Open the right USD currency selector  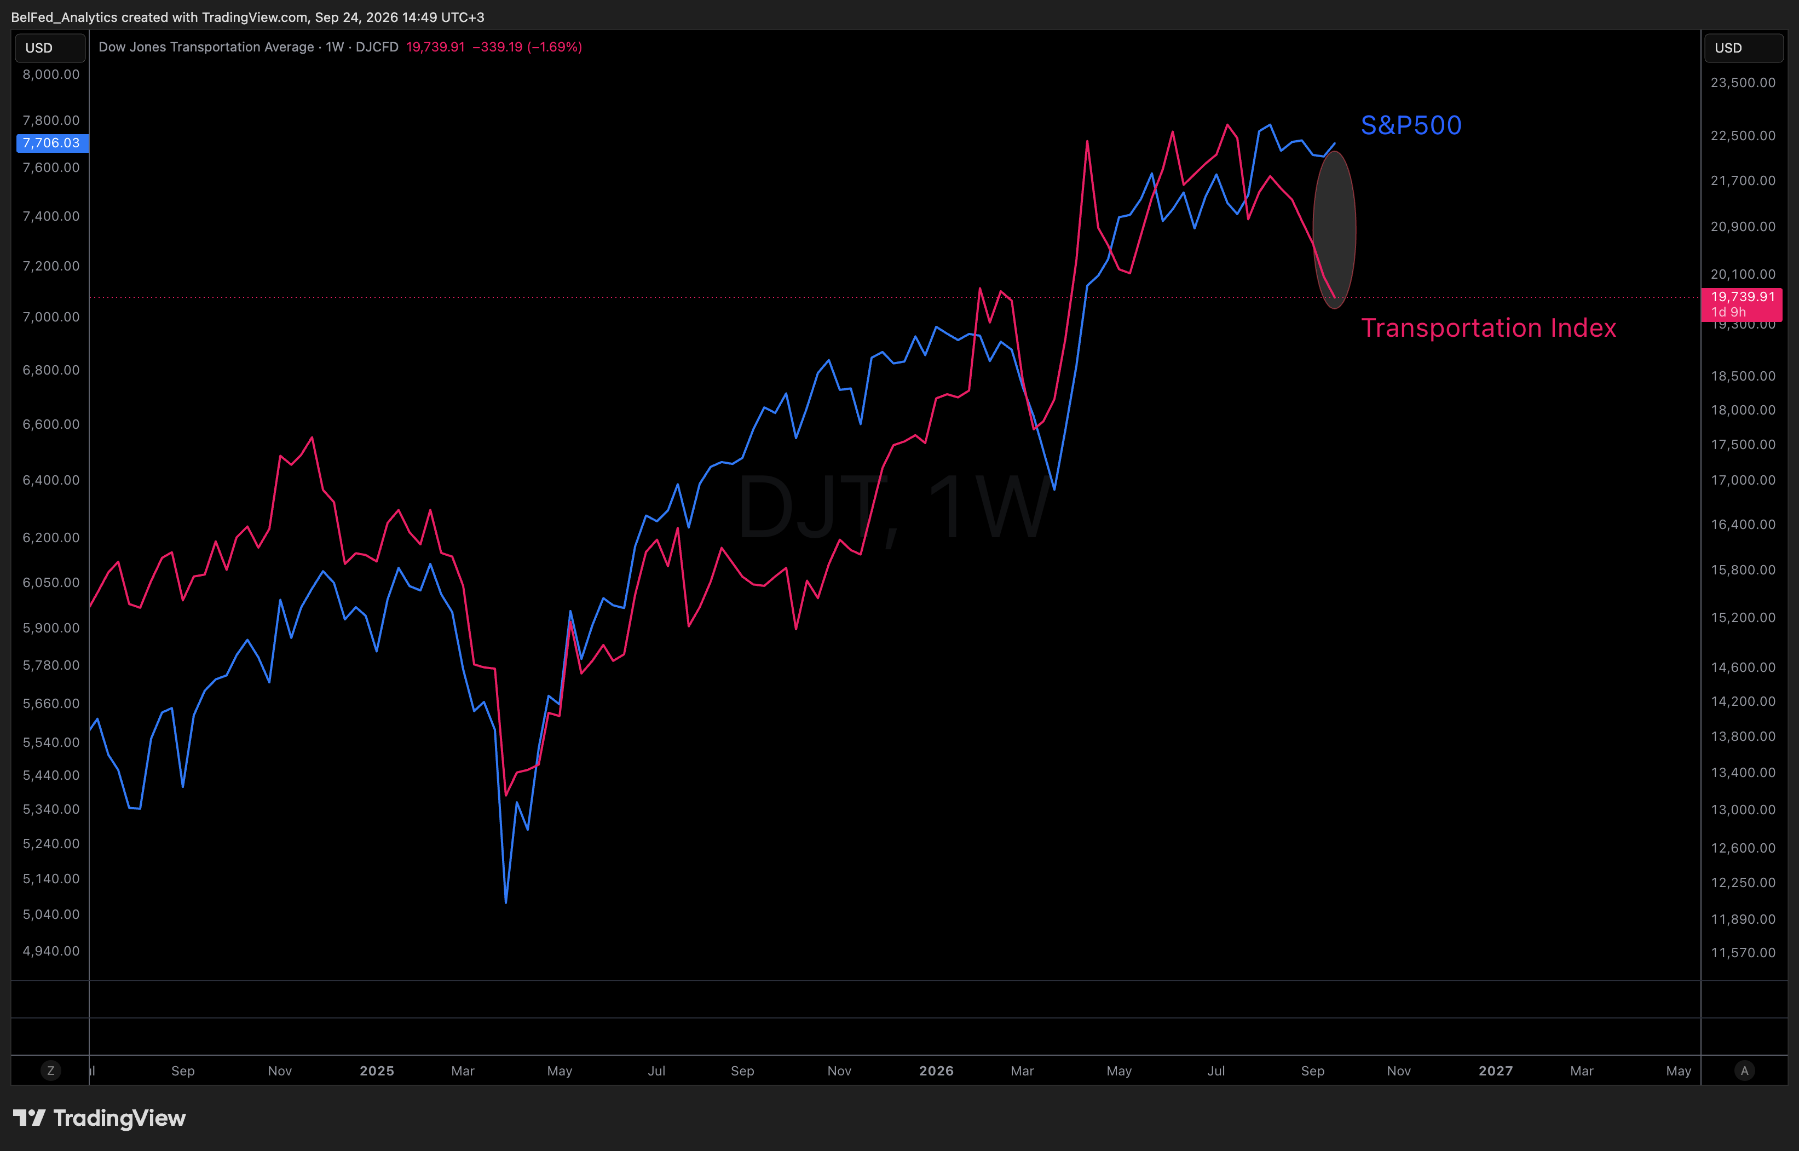pos(1744,48)
